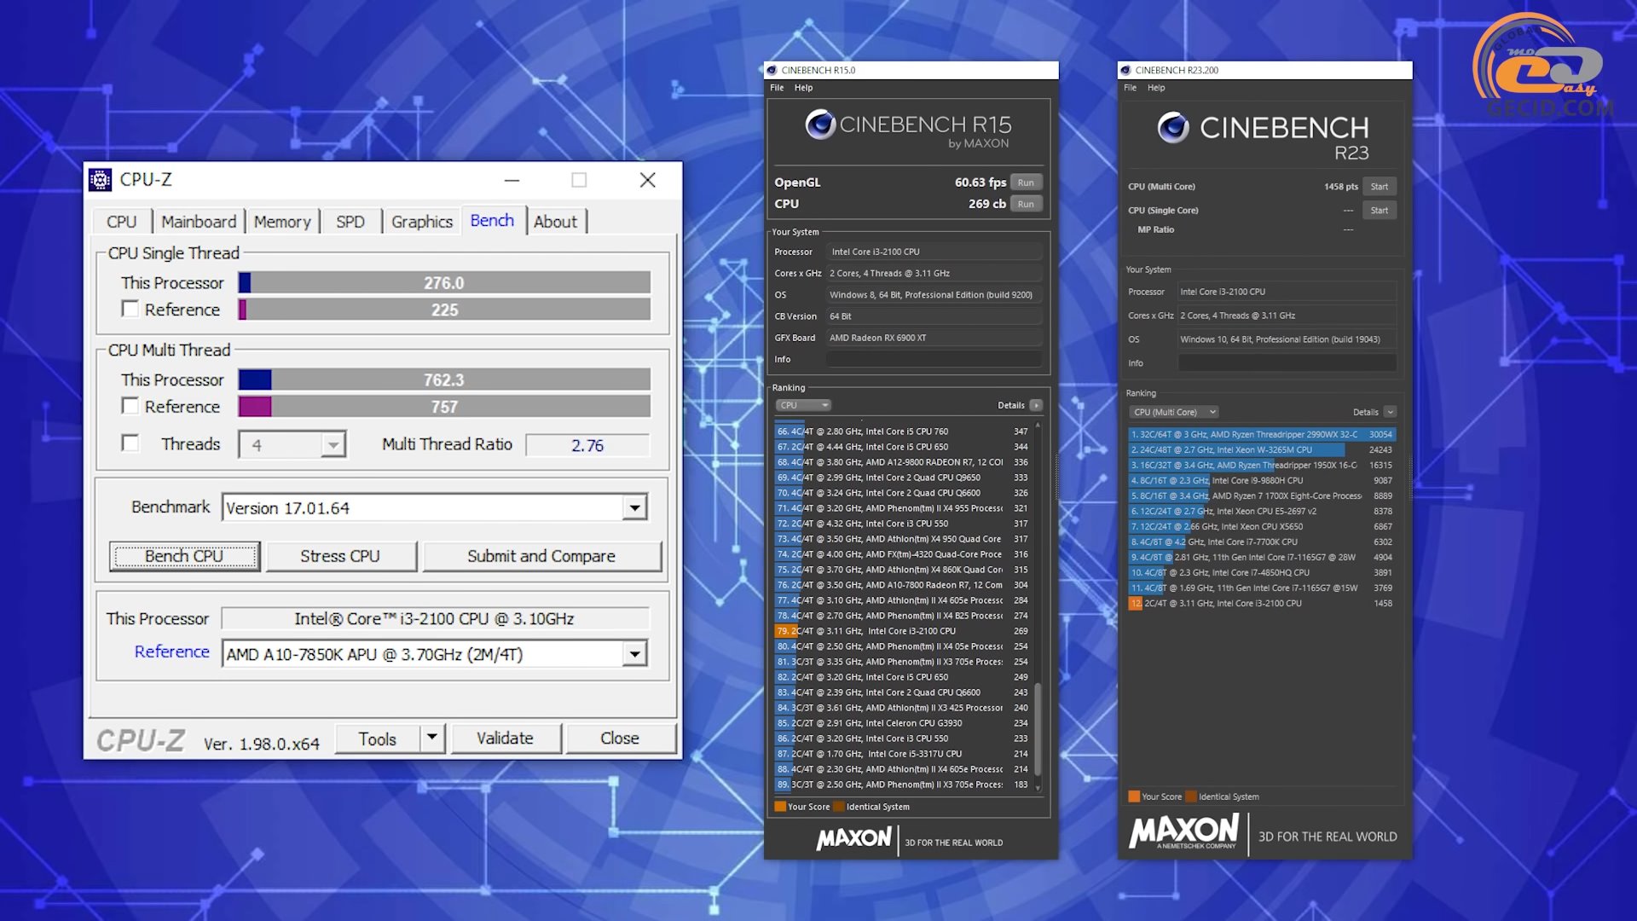The height and width of the screenshot is (921, 1637).
Task: Select the Core i7-7700K ranking row in R23
Action: 1262,542
